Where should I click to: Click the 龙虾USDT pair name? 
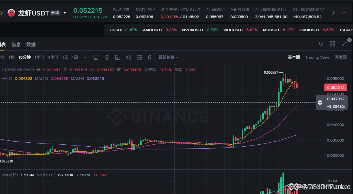coord(33,13)
